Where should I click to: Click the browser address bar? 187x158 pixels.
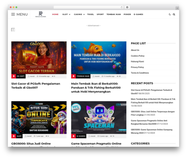(89, 7)
